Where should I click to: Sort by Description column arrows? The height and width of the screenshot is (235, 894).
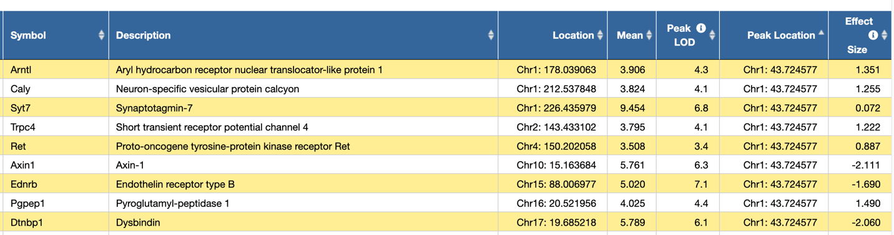491,36
